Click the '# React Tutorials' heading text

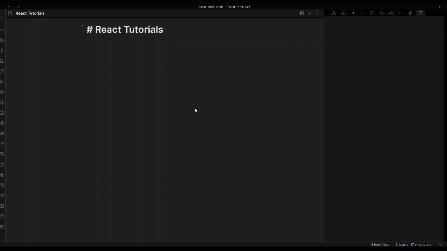coord(125,29)
